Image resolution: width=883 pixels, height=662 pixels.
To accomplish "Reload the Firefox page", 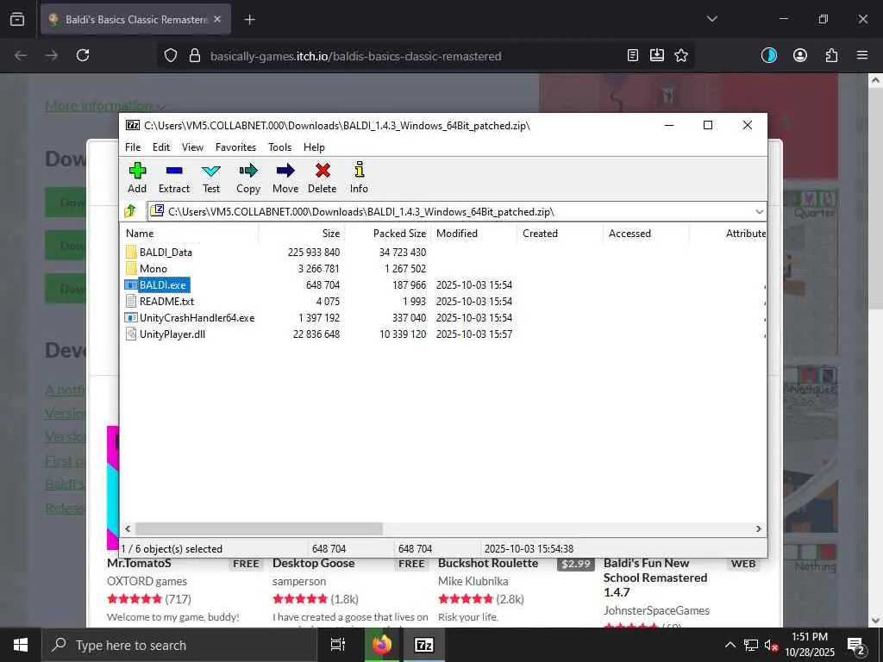I will (83, 55).
